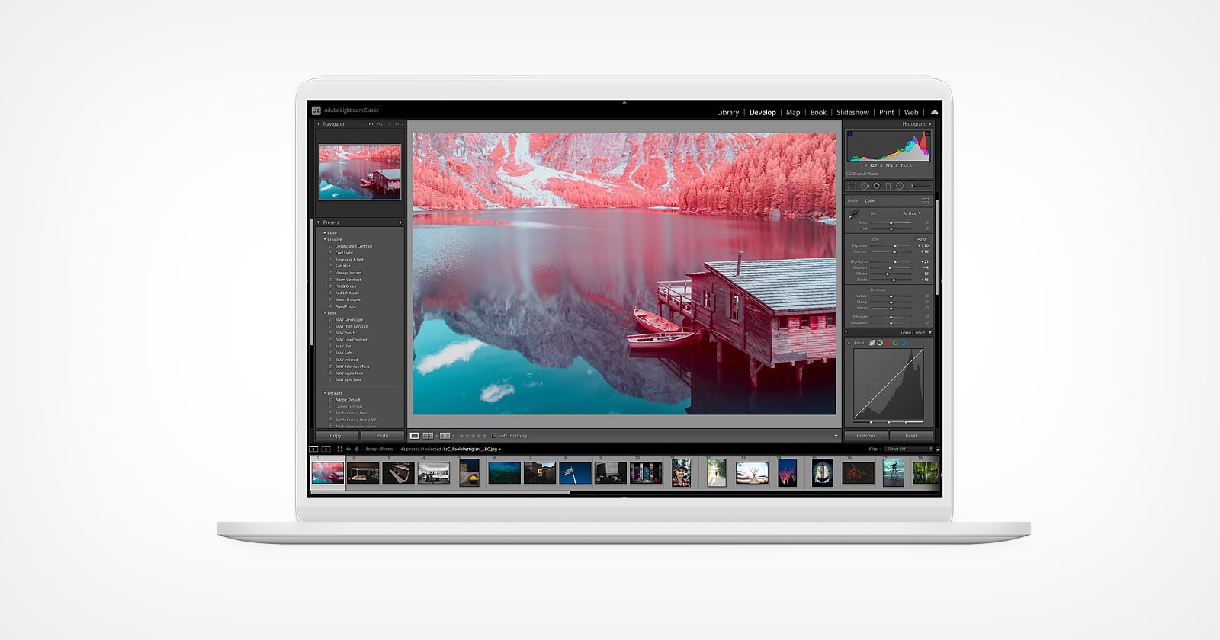Apply the Vintage Instant preset

pos(348,273)
